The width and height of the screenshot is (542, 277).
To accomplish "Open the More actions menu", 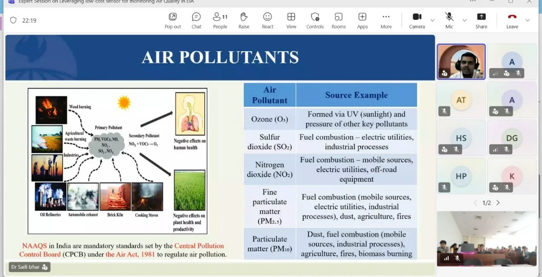I will pos(386,20).
